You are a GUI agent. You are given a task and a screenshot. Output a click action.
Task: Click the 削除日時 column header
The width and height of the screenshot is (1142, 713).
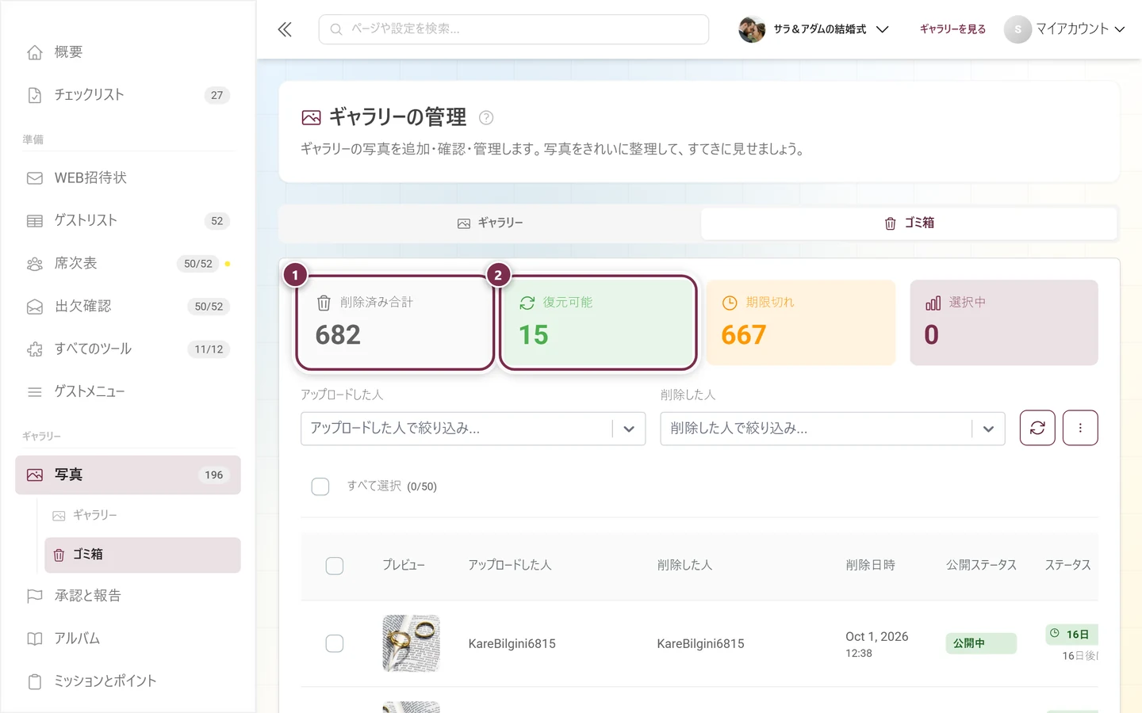coord(870,566)
